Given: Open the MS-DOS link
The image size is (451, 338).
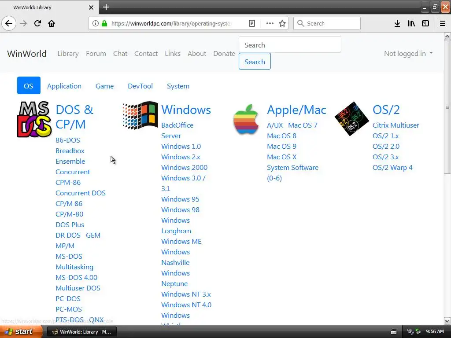Looking at the screenshot, I should tap(69, 256).
